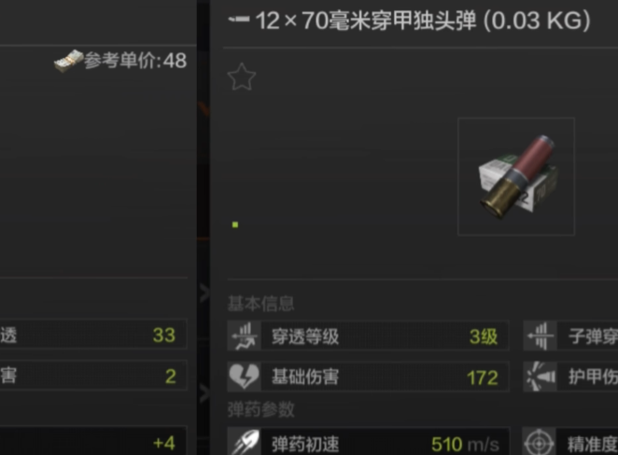Select the 基础伤害 172 stat row
This screenshot has width=618, height=455.
coord(368,377)
